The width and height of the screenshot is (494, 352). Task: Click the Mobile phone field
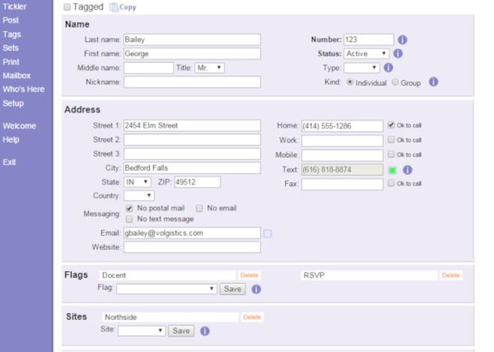343,155
